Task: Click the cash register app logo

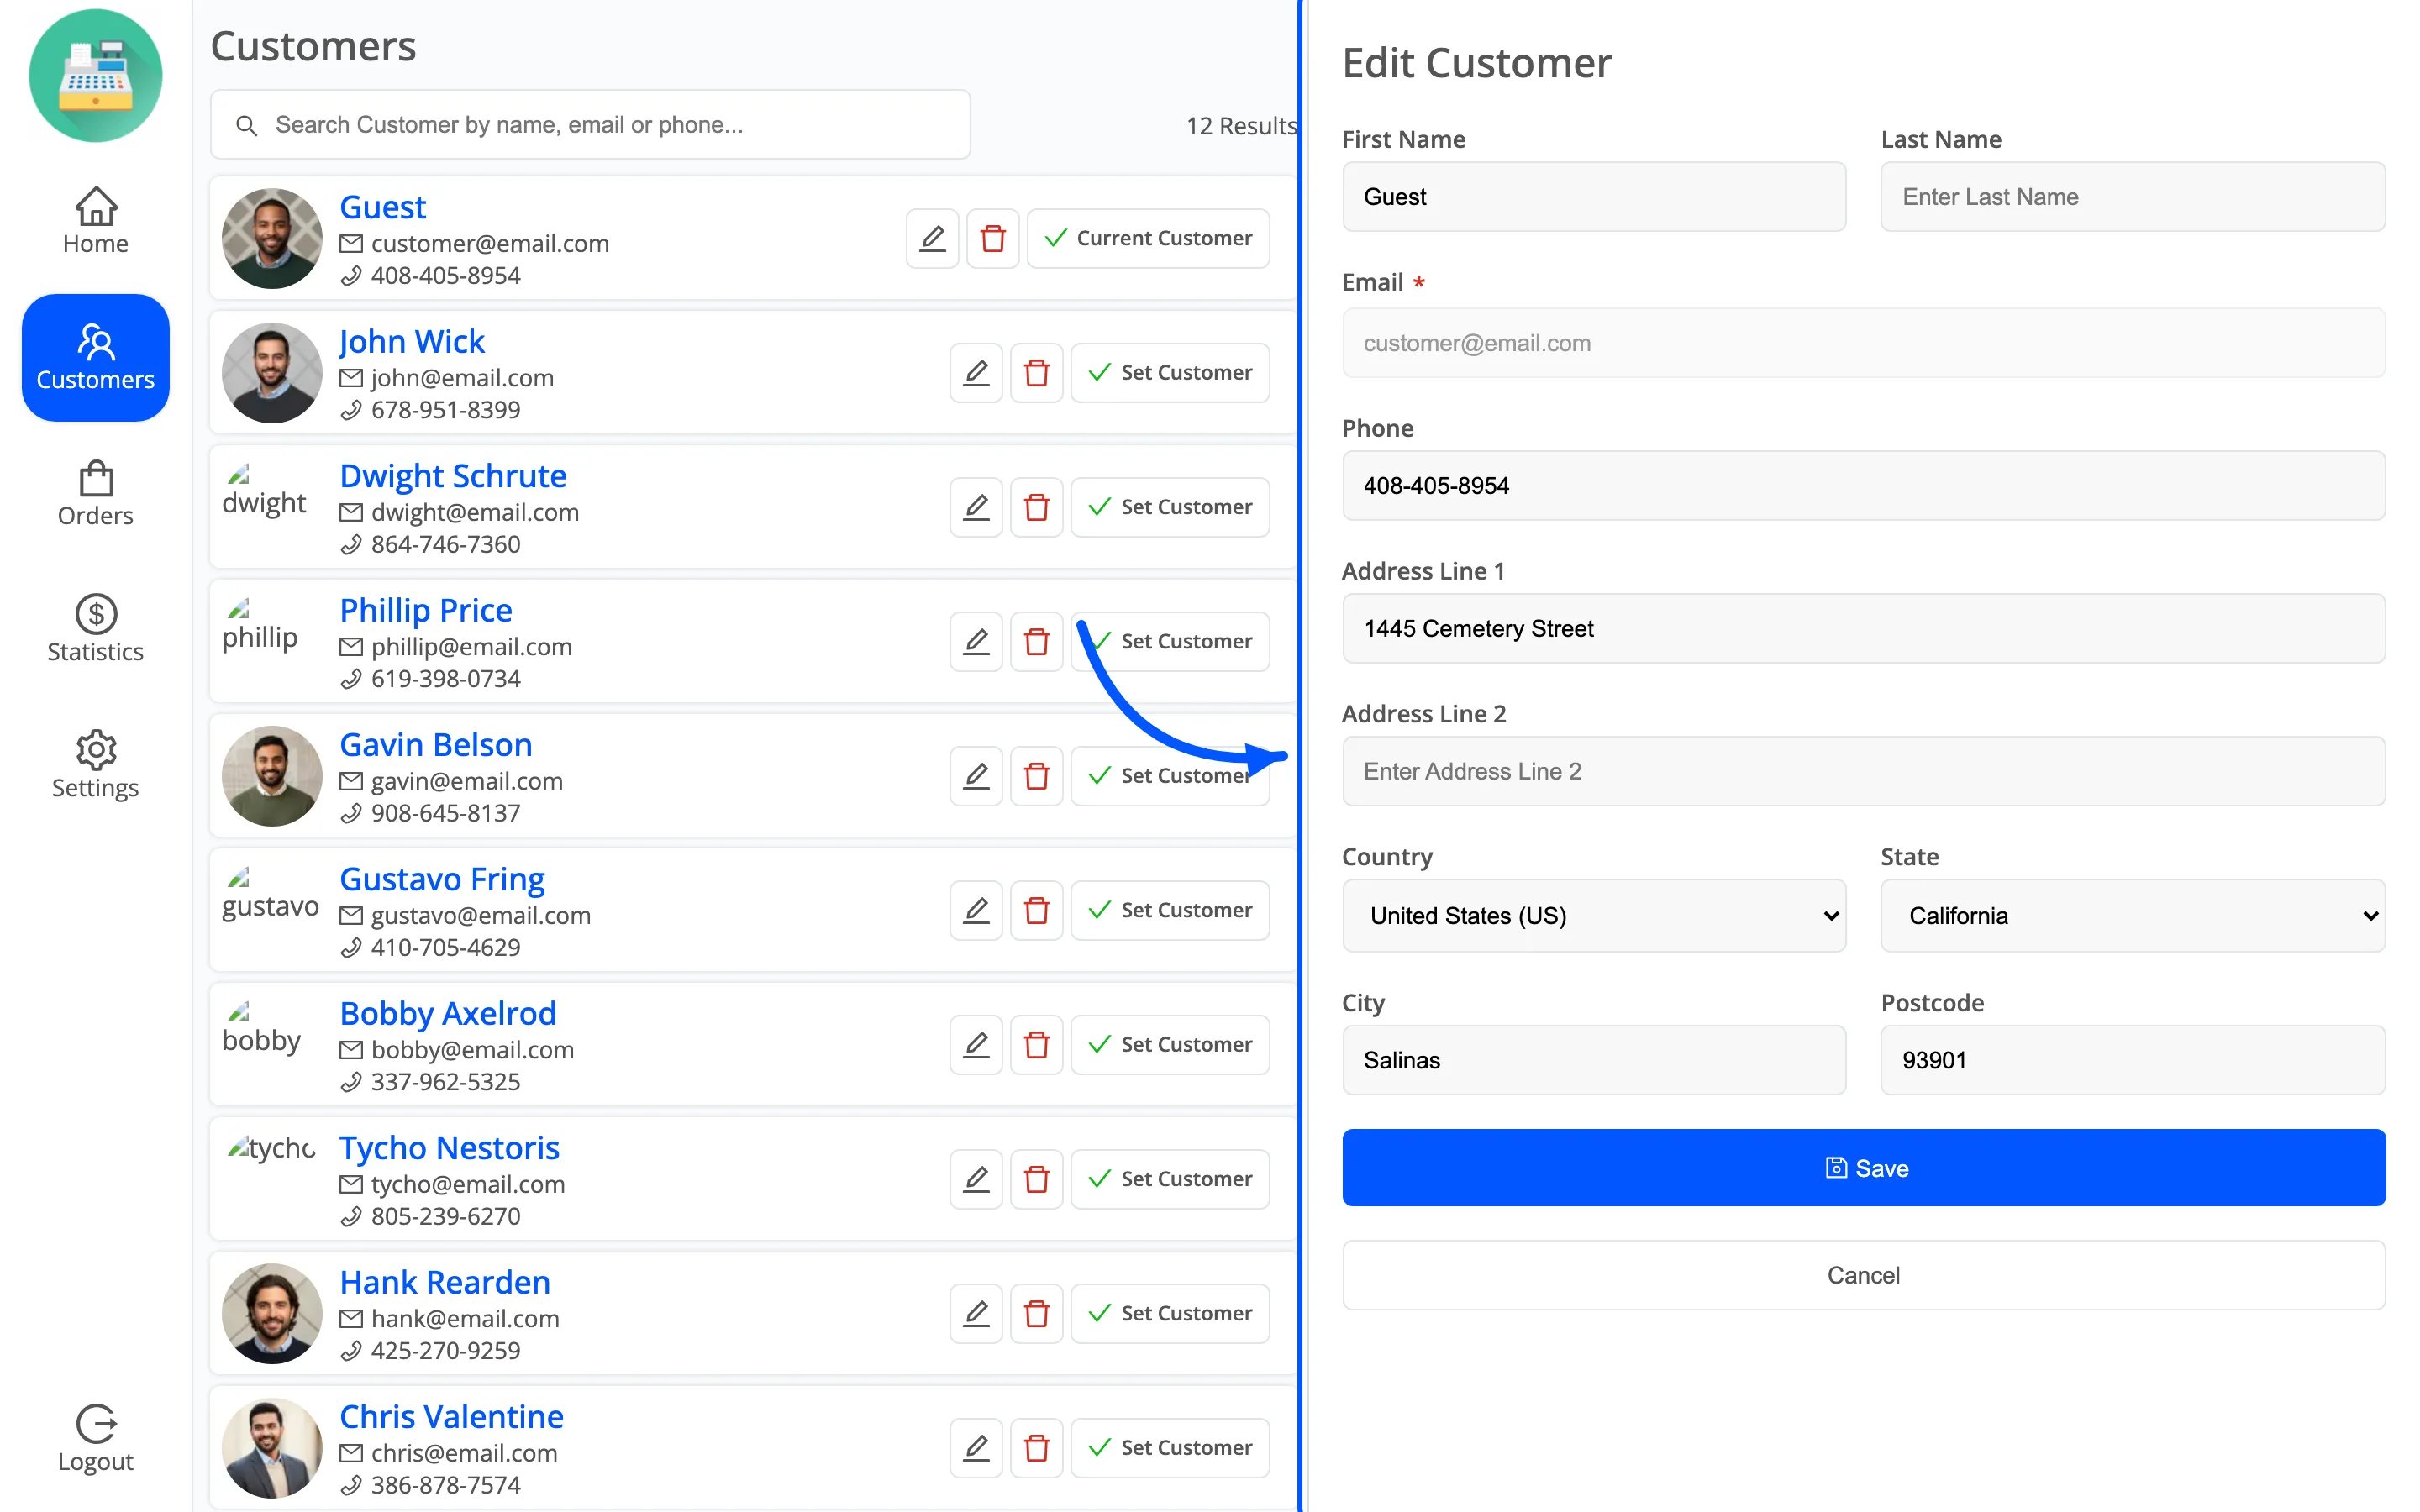Action: pos(96,76)
